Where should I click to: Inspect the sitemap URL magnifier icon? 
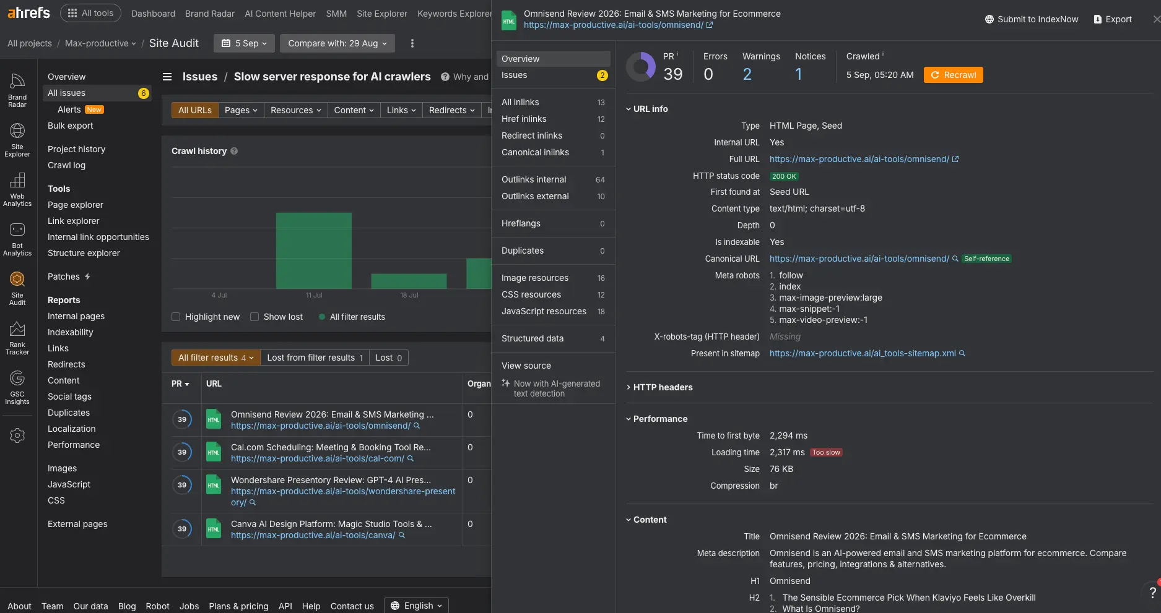point(962,353)
